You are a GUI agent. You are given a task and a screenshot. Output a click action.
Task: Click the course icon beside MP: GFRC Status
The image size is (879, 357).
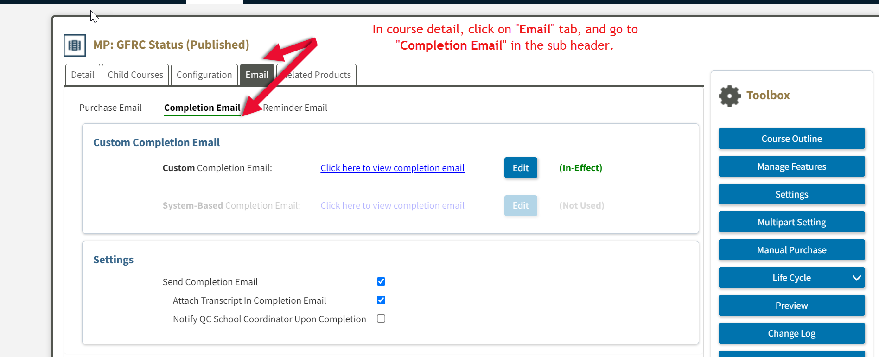tap(74, 45)
